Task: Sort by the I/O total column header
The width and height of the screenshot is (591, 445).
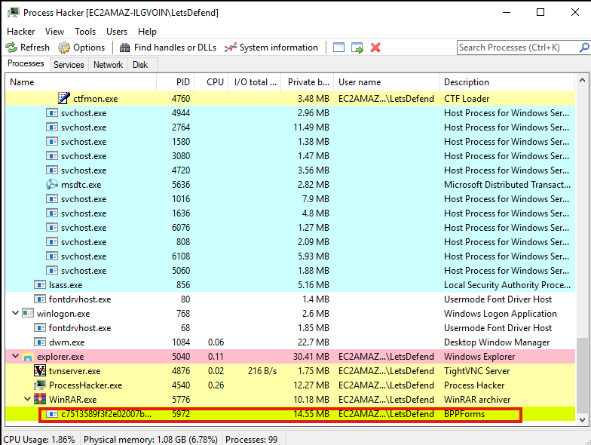Action: [255, 82]
